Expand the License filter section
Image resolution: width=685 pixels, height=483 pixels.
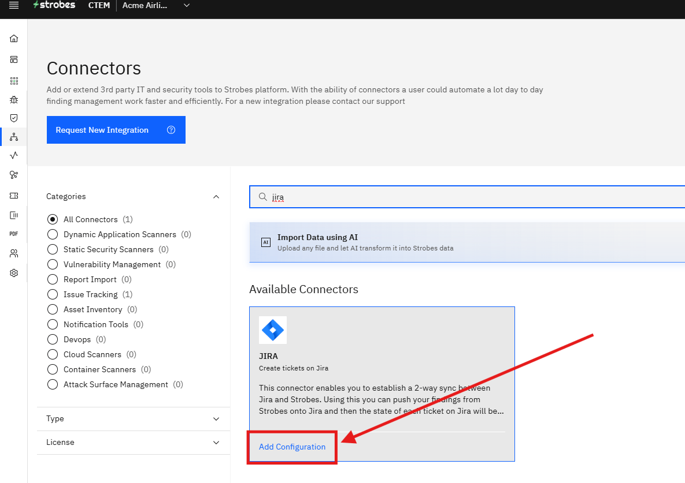click(134, 443)
